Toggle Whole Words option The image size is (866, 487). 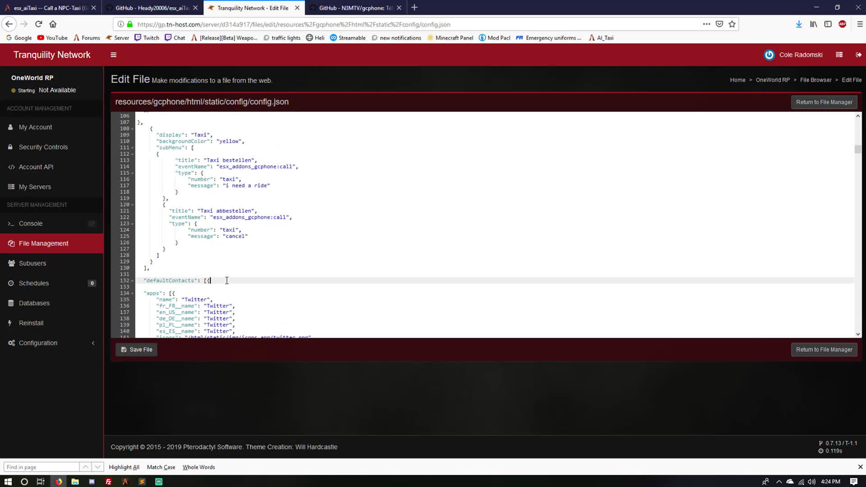(198, 467)
